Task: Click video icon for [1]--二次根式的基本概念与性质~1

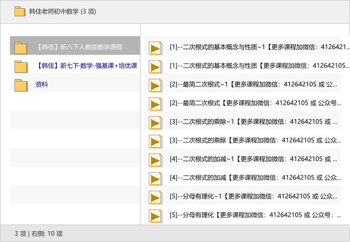Action: pyautogui.click(x=155, y=48)
